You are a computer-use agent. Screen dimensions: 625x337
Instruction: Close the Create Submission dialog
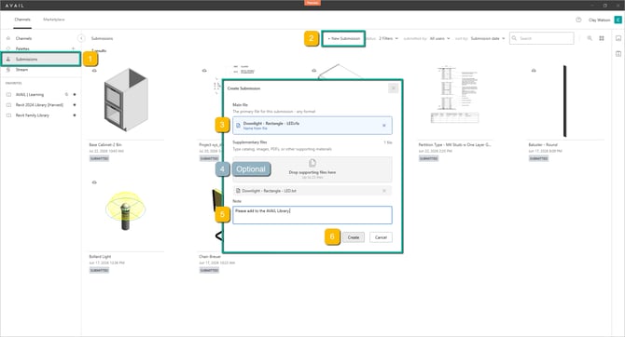point(393,88)
